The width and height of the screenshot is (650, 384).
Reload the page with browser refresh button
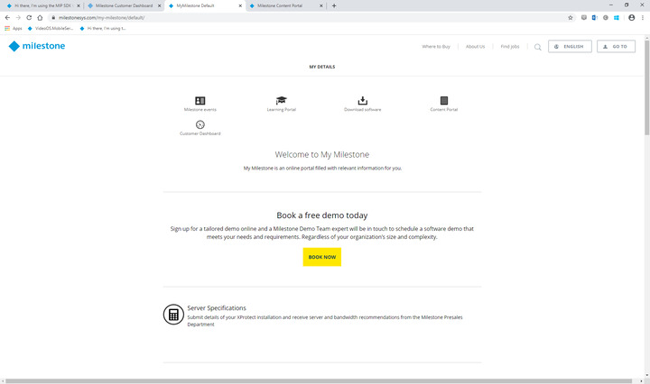click(29, 17)
